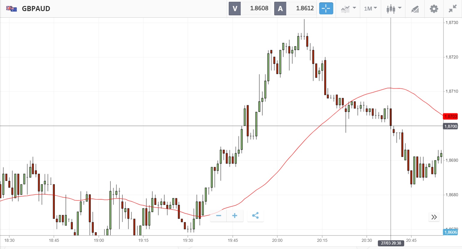462x249 pixels.
Task: Click the red 1,8703 moving average label
Action: point(450,116)
